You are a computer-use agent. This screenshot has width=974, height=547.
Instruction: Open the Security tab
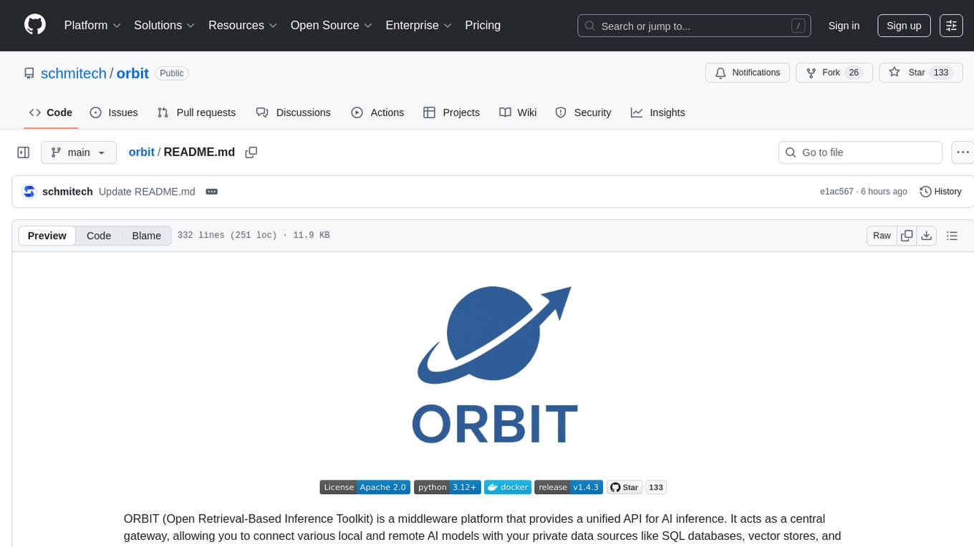click(583, 112)
